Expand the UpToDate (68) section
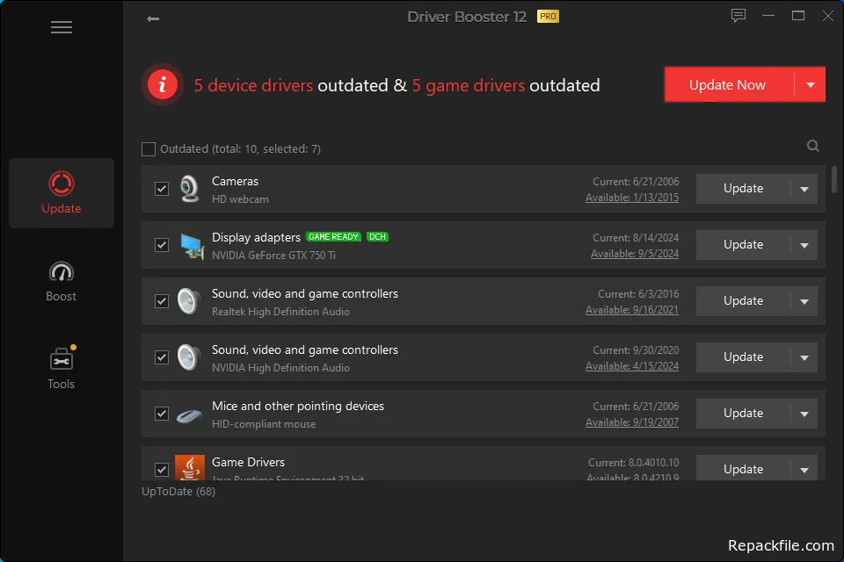Screen dimensions: 844x562 [178, 492]
